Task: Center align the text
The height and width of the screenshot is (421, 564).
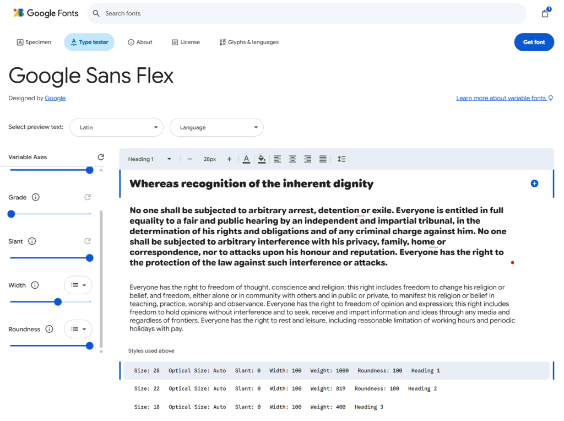Action: point(292,159)
